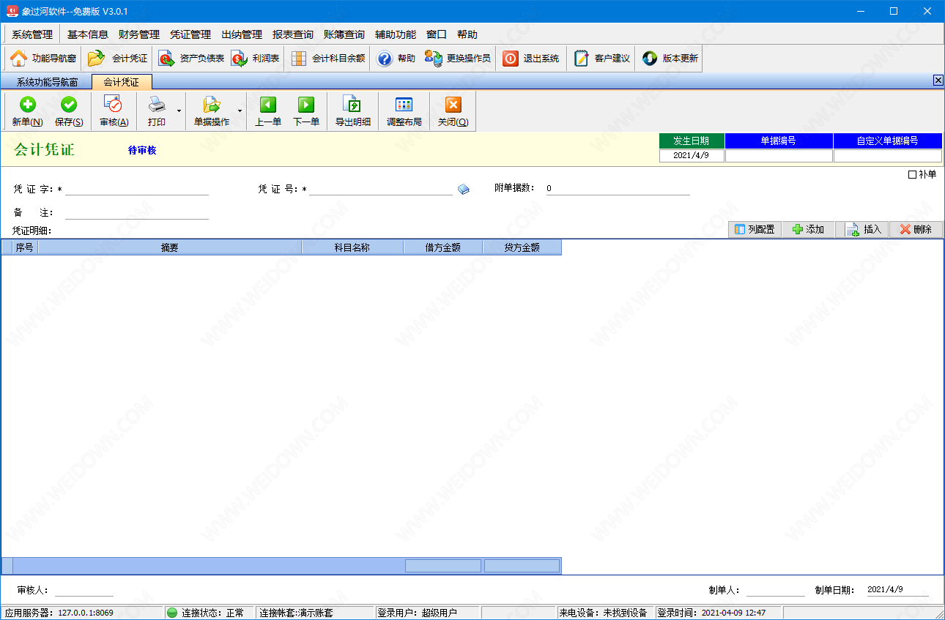Tick the 补单 checkbox
This screenshot has width=945, height=620.
click(912, 174)
